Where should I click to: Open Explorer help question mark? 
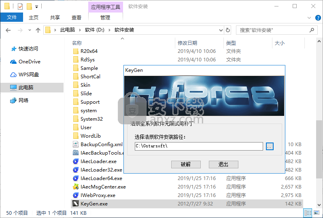[x=318, y=18]
